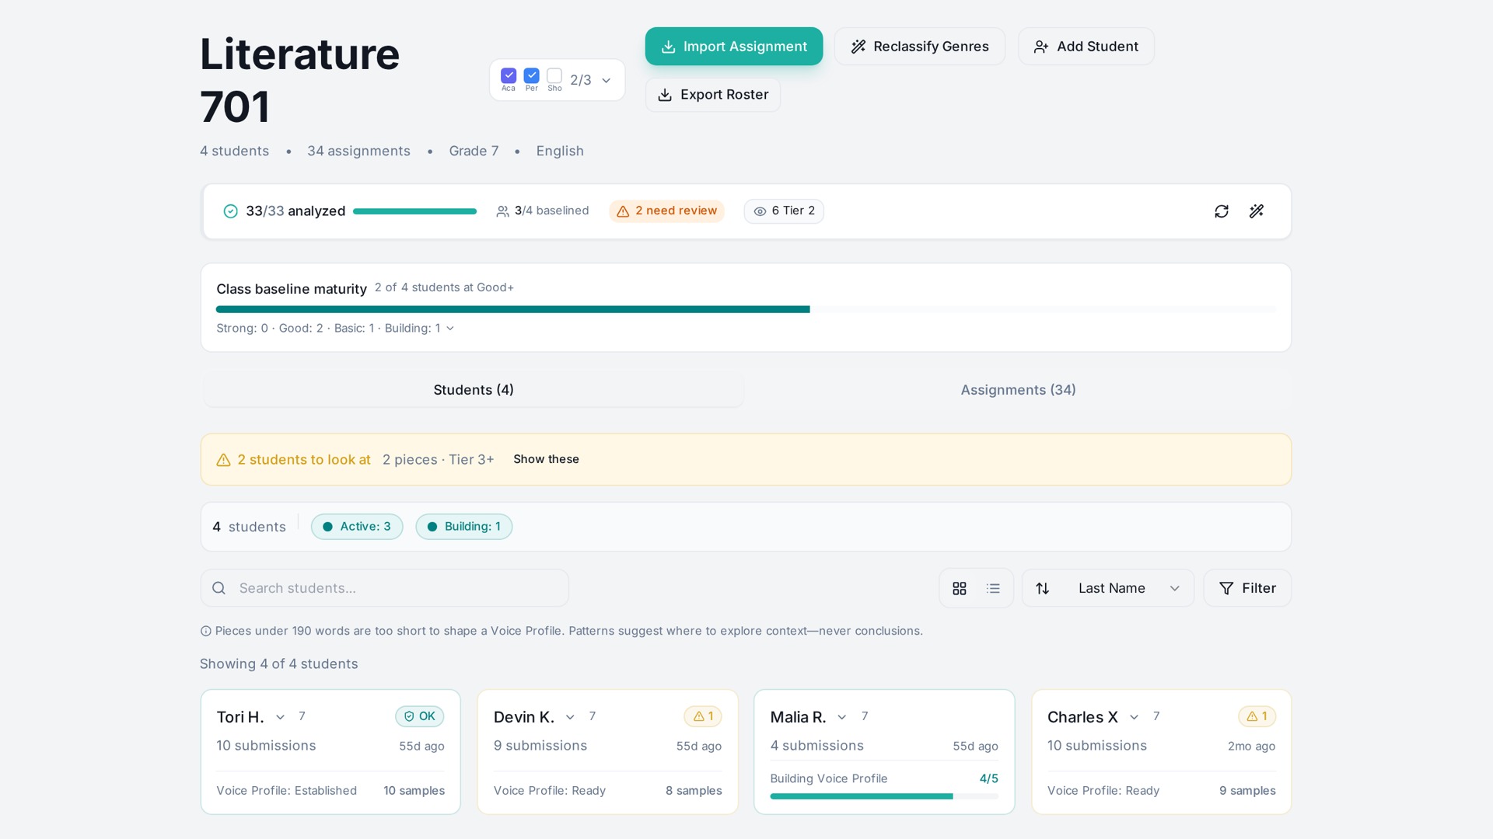The height and width of the screenshot is (839, 1493).
Task: Open the Last Name sort dropdown
Action: pyautogui.click(x=1108, y=589)
